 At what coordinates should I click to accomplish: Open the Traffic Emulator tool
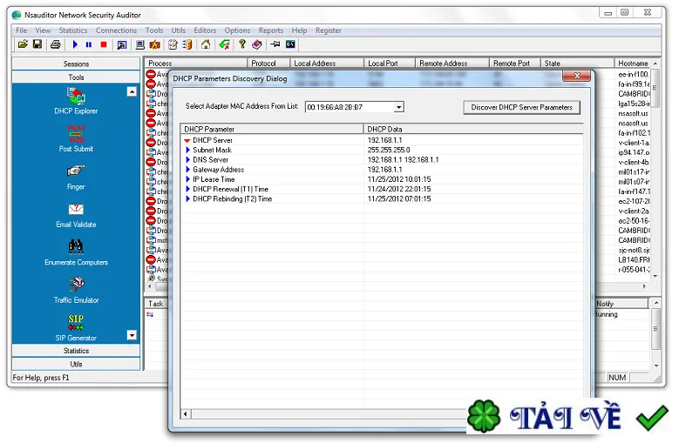point(77,284)
